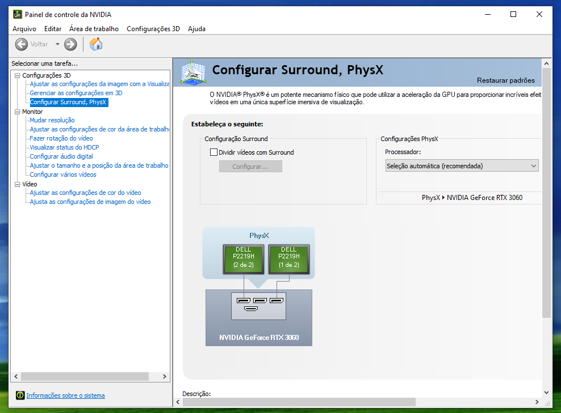
Task: Open Informações sobre o sistema link
Action: click(65, 395)
